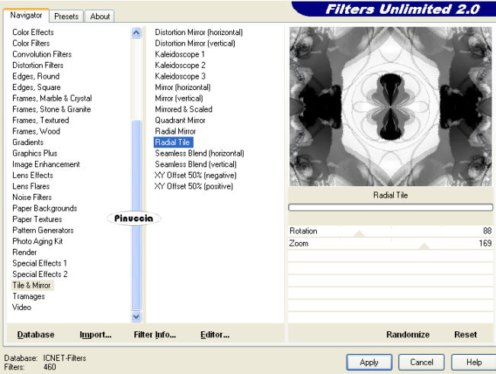Select Paper Textures category
The height and width of the screenshot is (374, 496).
click(37, 219)
